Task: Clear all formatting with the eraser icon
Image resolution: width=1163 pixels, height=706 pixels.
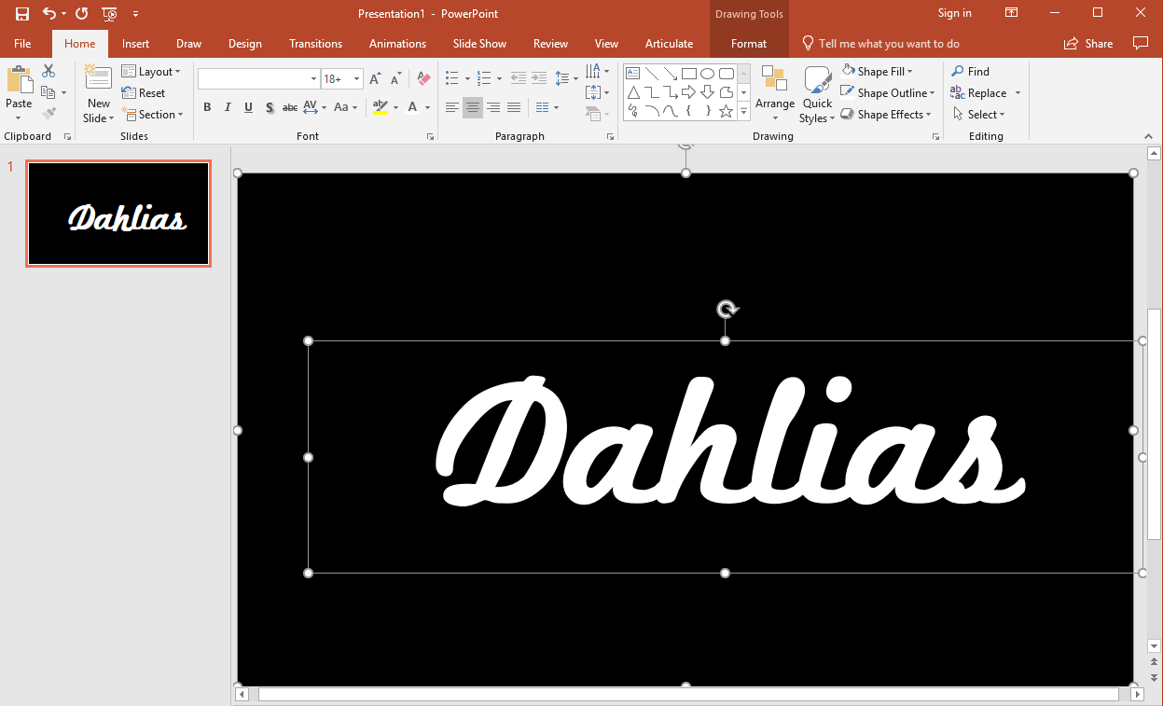Action: point(423,79)
